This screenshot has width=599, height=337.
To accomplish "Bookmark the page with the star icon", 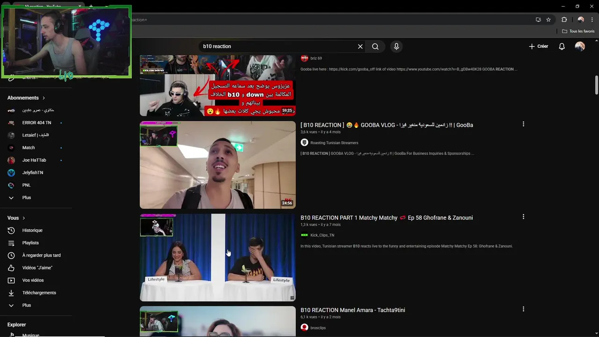I will tap(548, 20).
